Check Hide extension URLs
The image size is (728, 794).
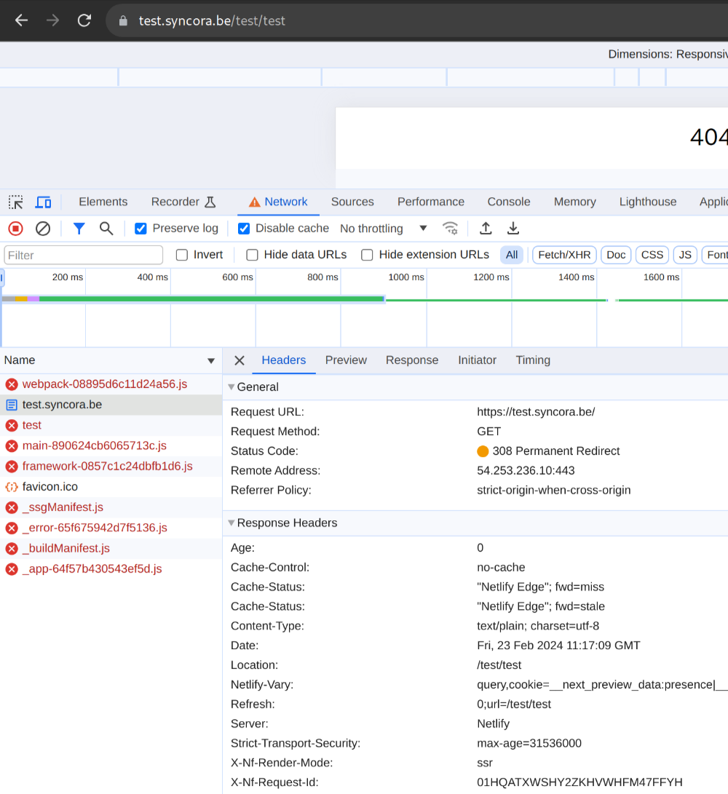coord(368,255)
